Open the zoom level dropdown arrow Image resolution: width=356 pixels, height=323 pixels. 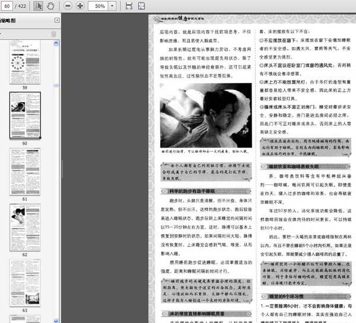click(x=112, y=6)
